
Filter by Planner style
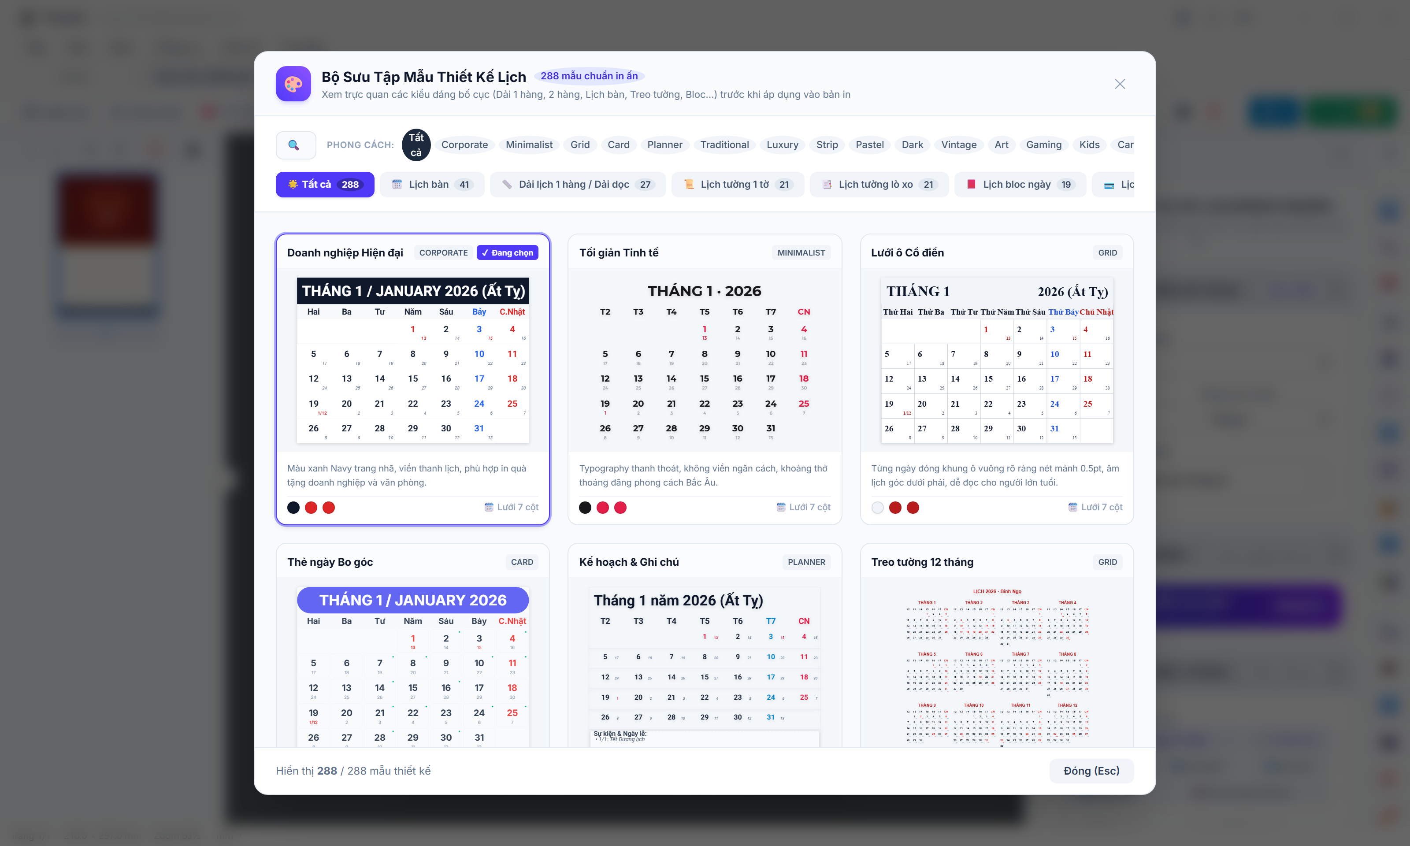(x=664, y=145)
